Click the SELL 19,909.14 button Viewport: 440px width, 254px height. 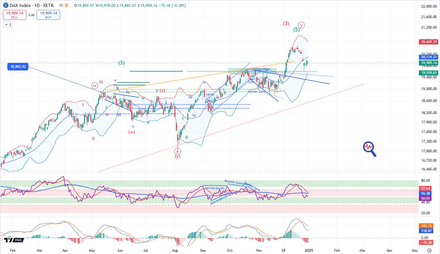point(14,15)
